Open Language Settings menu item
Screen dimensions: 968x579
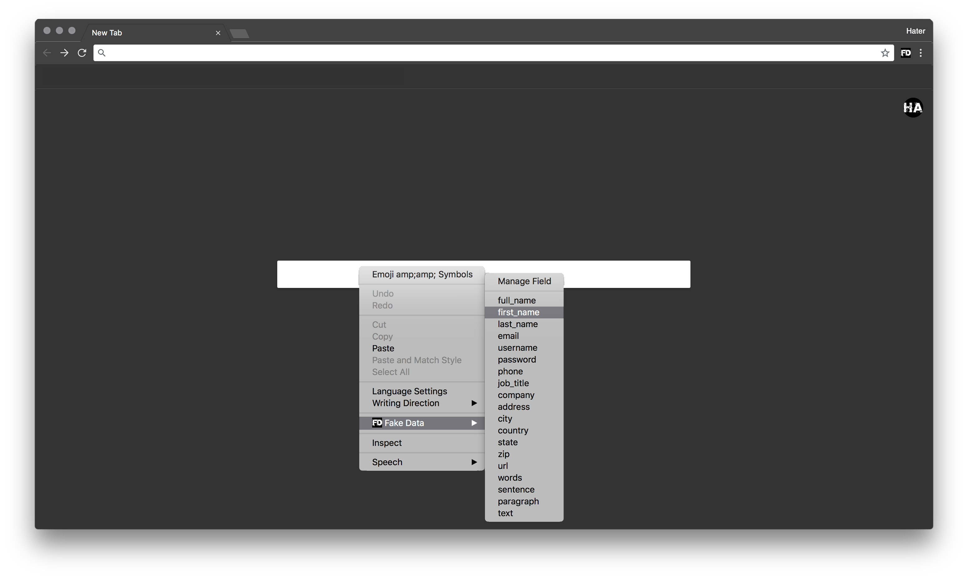[409, 391]
